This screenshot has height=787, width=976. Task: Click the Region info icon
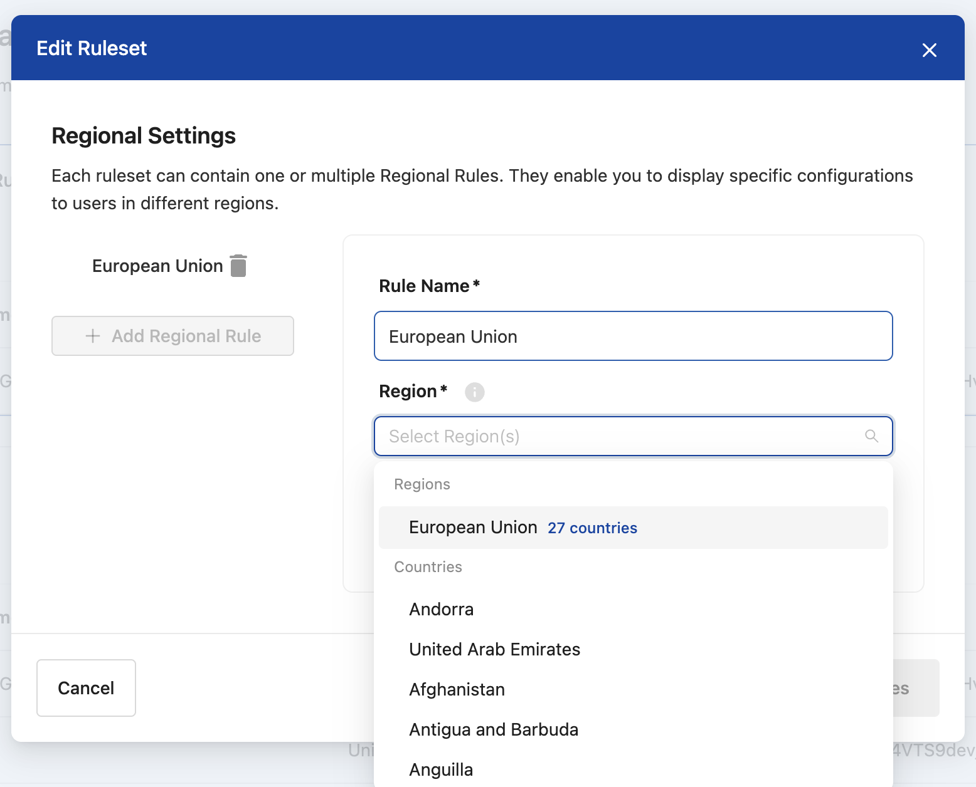point(474,392)
